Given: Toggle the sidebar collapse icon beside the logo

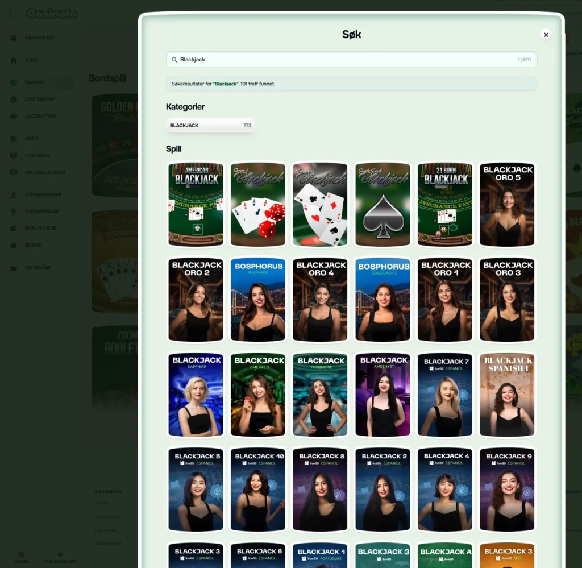Looking at the screenshot, I should tap(13, 14).
